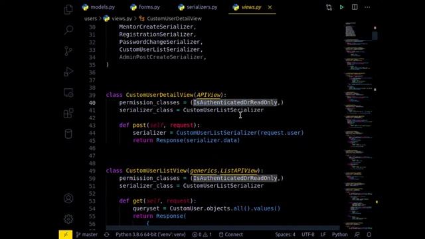The width and height of the screenshot is (425, 239).
Task: Switch to the forms.py tab
Action: [x=145, y=7]
